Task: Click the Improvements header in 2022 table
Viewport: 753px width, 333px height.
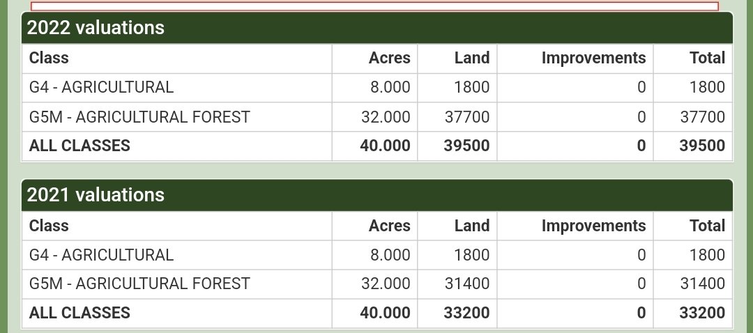Action: tap(593, 58)
